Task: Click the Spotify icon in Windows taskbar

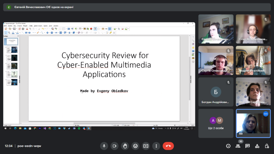Action: pyautogui.click(x=79, y=128)
